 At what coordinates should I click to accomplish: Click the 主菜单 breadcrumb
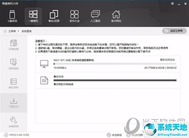[12, 31]
